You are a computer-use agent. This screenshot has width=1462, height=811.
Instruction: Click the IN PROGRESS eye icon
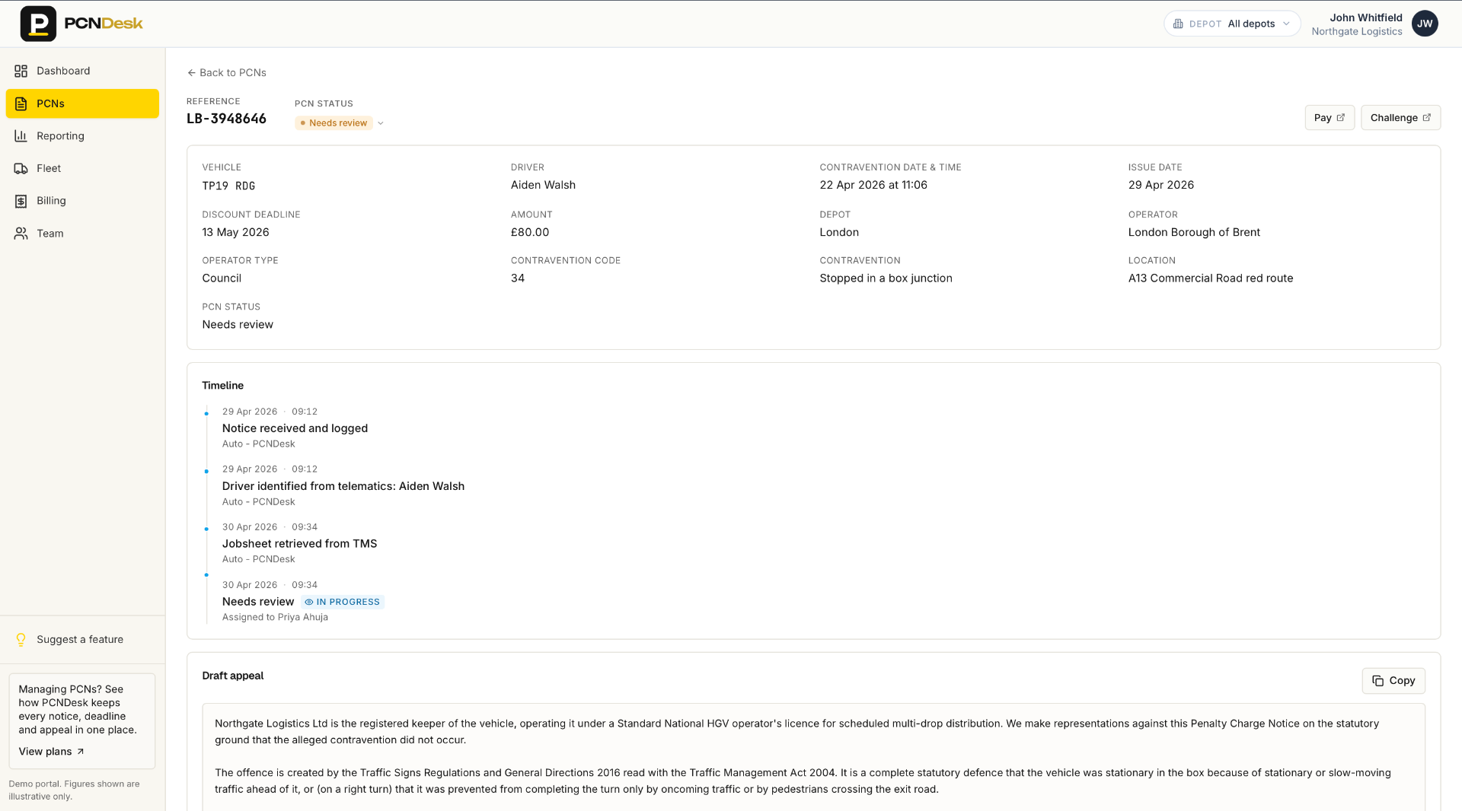(309, 602)
